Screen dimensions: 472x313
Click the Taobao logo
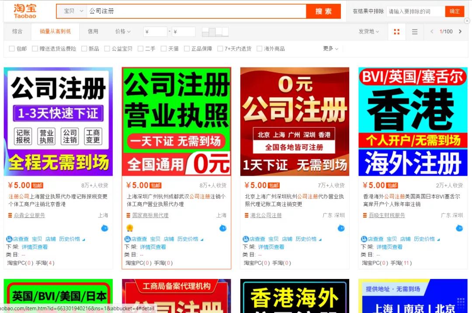(24, 10)
